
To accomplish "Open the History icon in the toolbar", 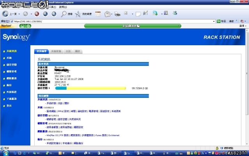I will (98, 14).
